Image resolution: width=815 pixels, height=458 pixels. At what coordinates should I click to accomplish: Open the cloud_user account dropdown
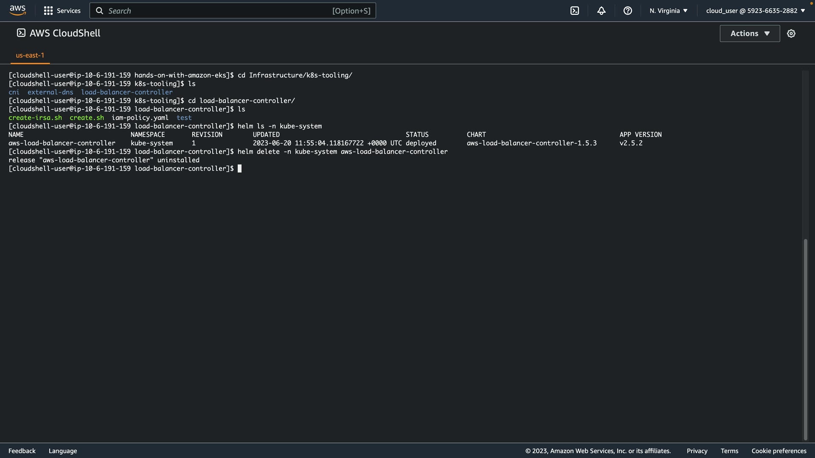coord(755,11)
